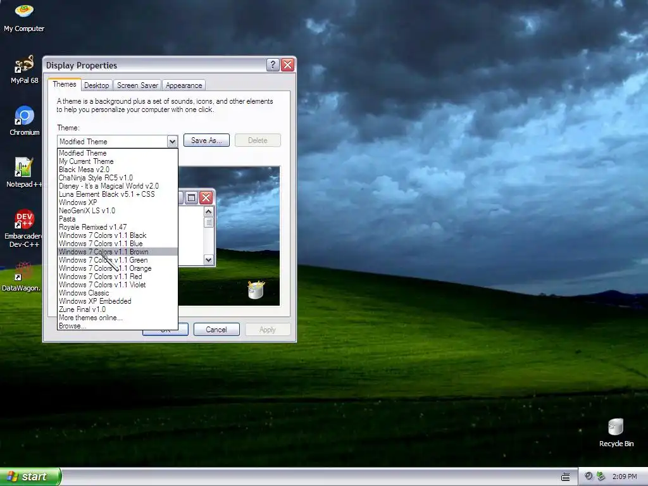This screenshot has height=486, width=648.
Task: Open the on-screen keyboard tray icon
Action: (565, 477)
